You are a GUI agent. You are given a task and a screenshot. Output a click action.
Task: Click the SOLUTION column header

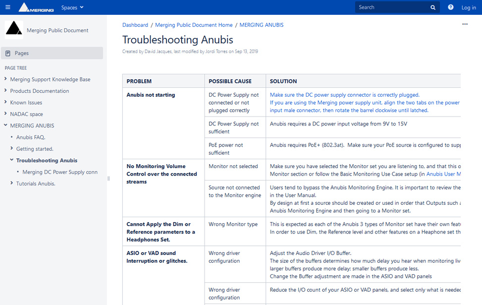(363, 81)
